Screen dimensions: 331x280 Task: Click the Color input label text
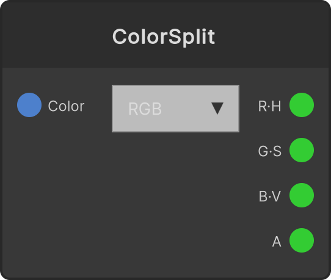(x=67, y=106)
